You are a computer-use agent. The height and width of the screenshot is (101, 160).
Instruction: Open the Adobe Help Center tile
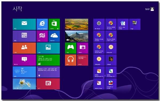click(123, 24)
